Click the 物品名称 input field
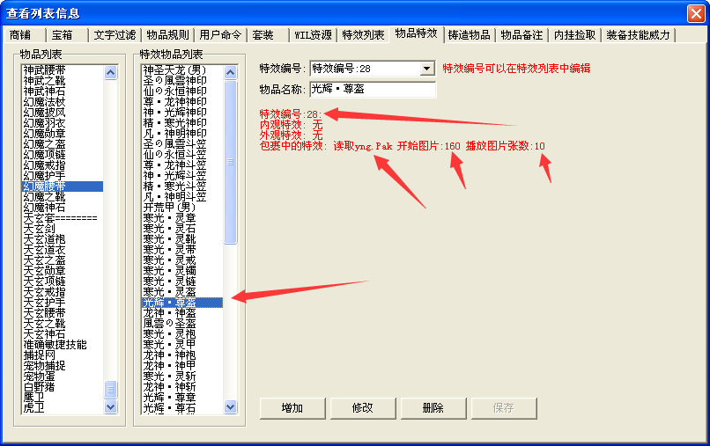Image resolution: width=710 pixels, height=446 pixels. click(x=373, y=89)
